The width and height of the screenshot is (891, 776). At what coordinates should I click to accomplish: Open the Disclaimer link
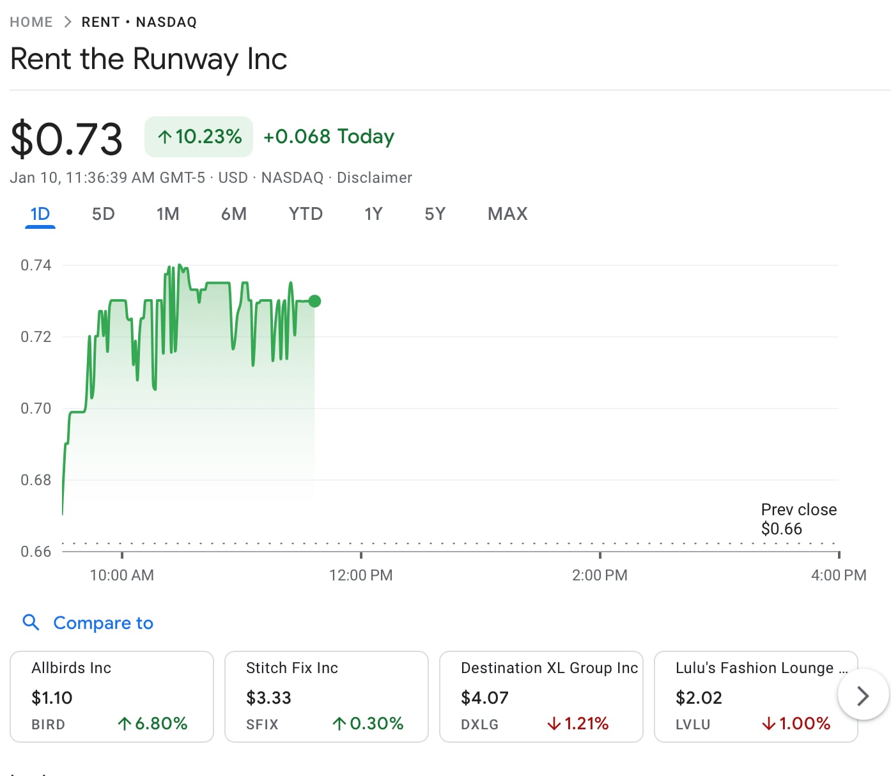coord(375,178)
